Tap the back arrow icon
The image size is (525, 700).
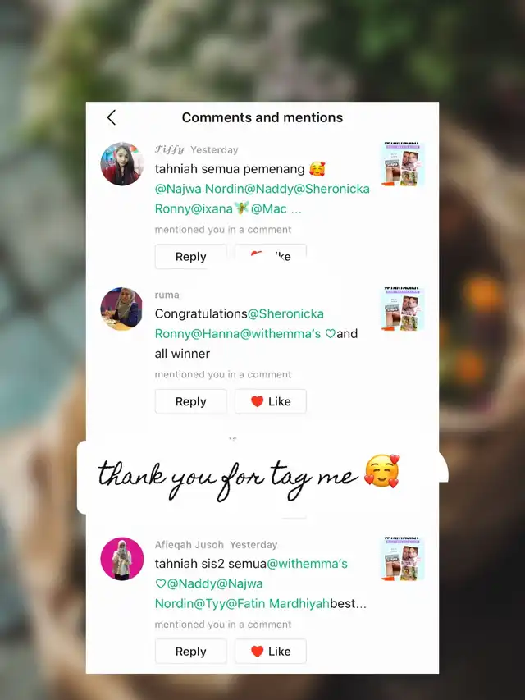click(x=112, y=117)
